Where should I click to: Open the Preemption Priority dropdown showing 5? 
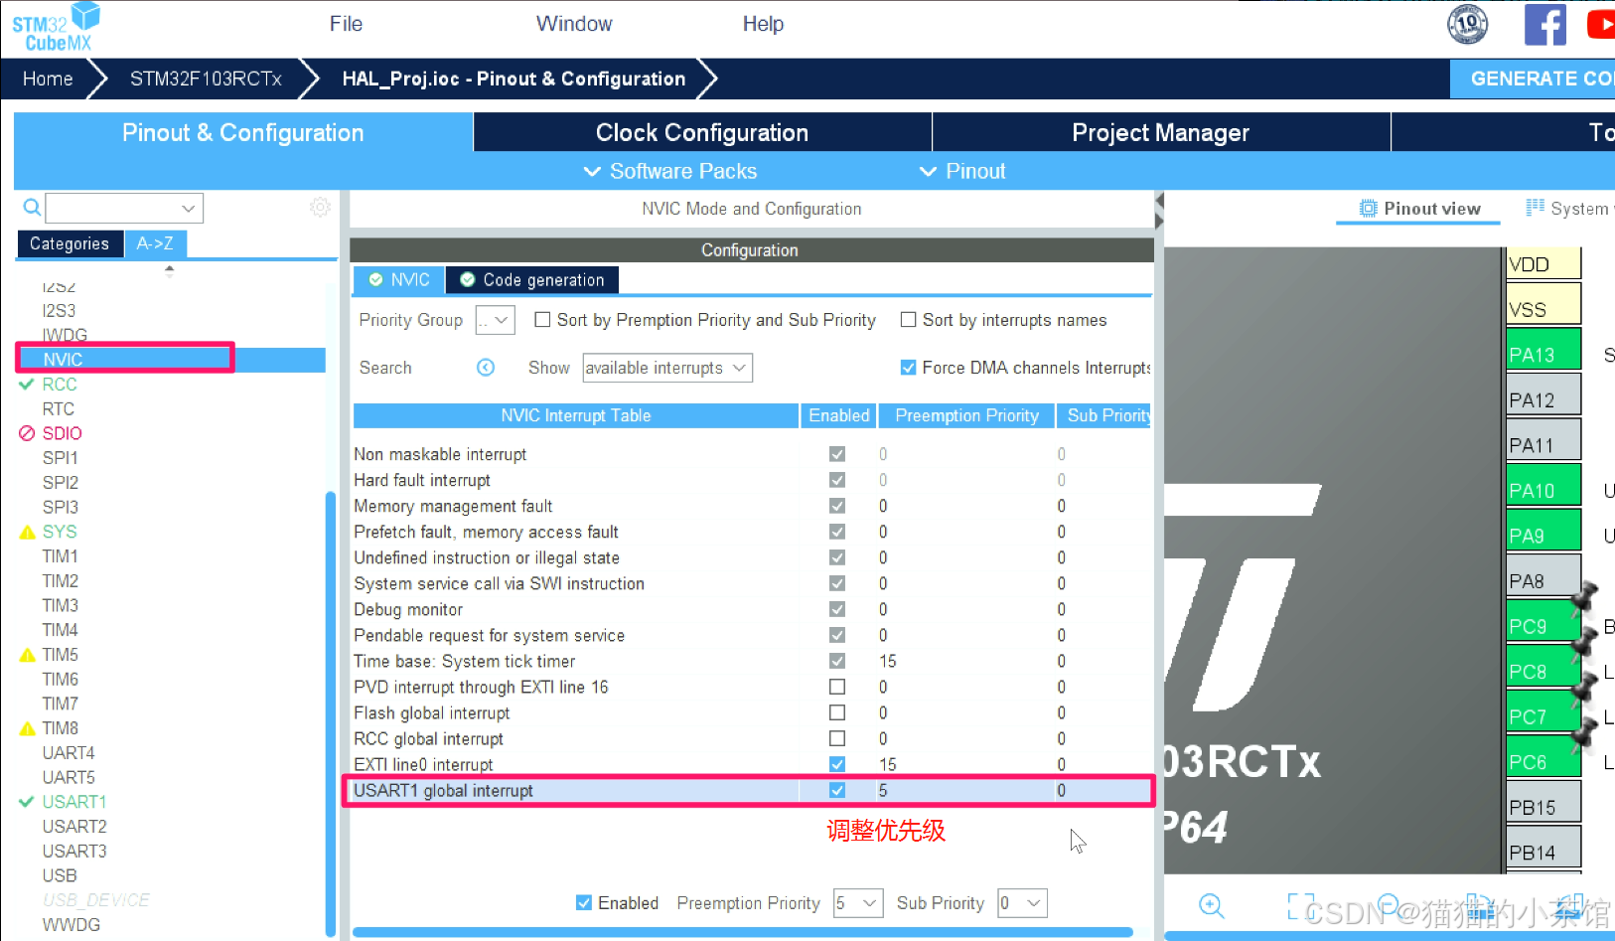[x=858, y=903]
